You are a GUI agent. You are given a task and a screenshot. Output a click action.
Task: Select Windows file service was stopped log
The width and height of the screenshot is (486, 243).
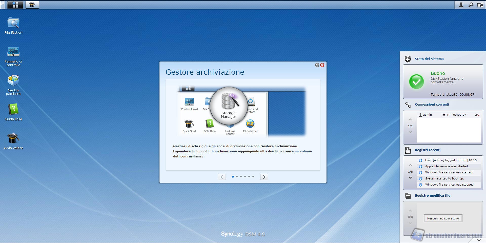pyautogui.click(x=450, y=185)
